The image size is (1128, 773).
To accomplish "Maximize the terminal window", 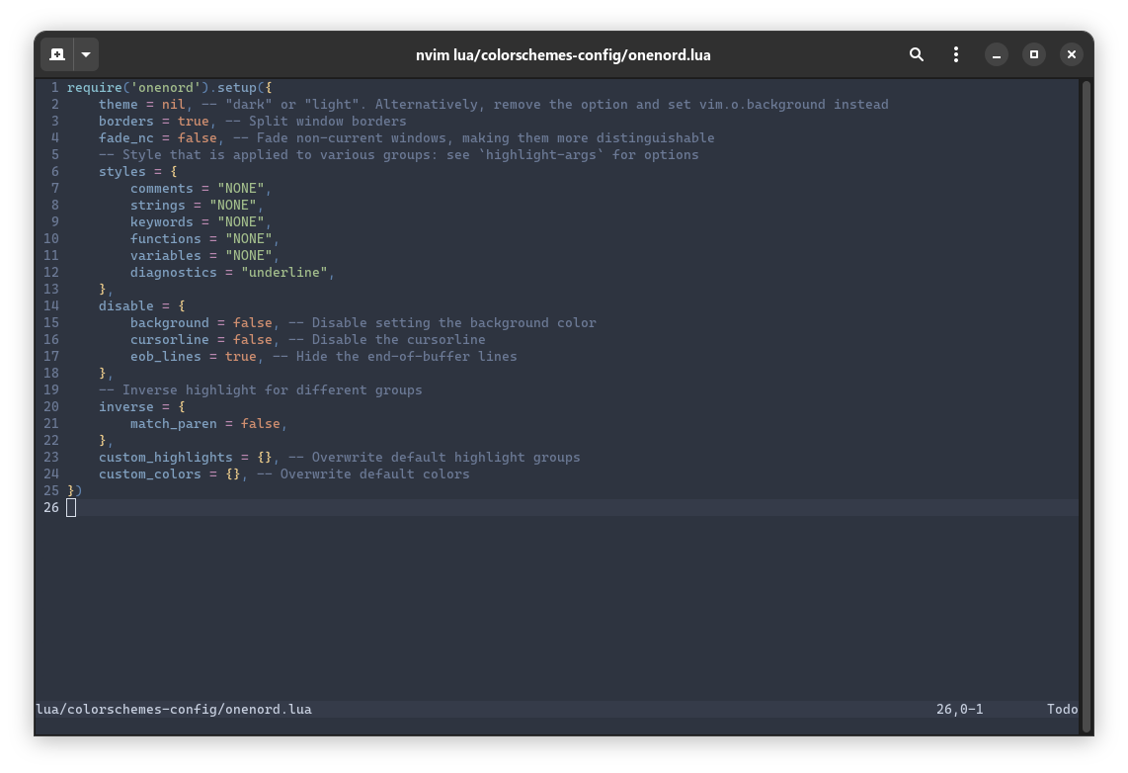I will point(1034,54).
